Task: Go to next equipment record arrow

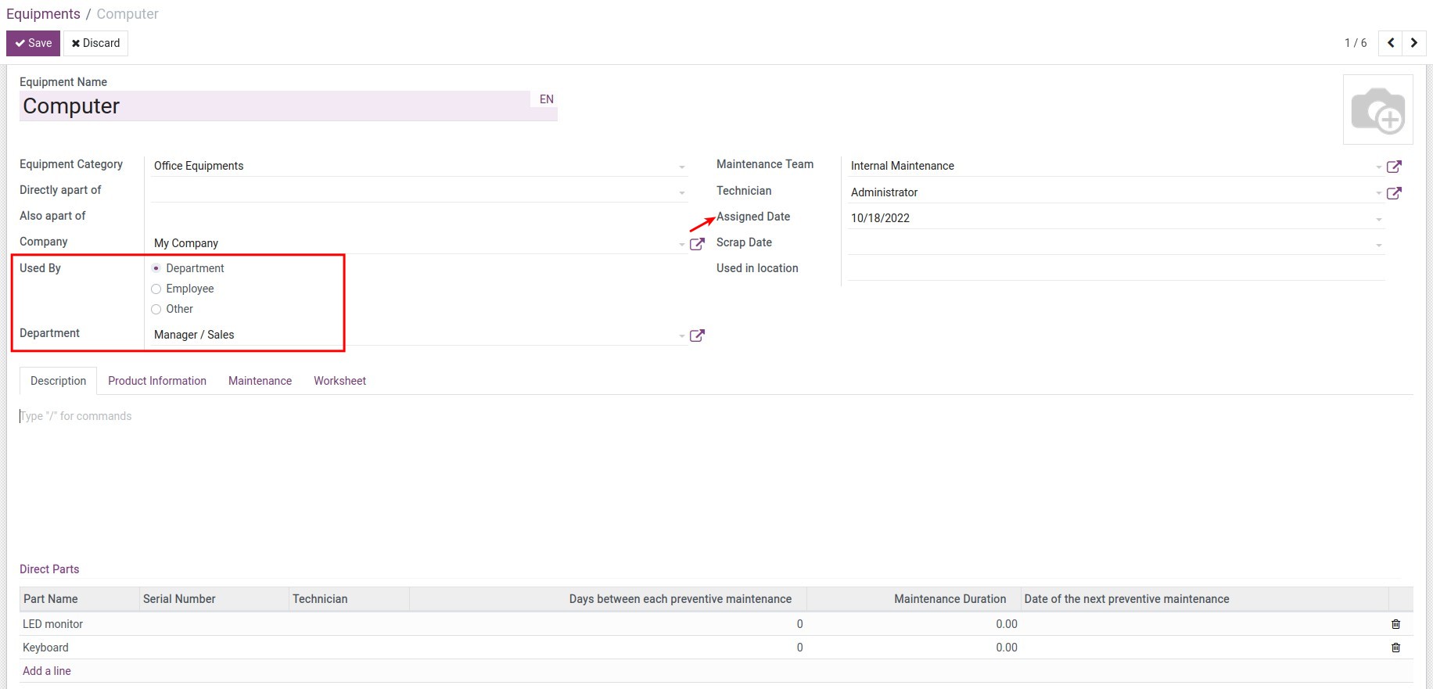Action: (1413, 43)
